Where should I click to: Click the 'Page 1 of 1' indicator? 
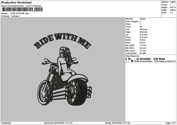171,123
